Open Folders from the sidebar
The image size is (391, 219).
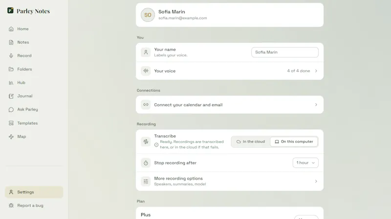34,69
